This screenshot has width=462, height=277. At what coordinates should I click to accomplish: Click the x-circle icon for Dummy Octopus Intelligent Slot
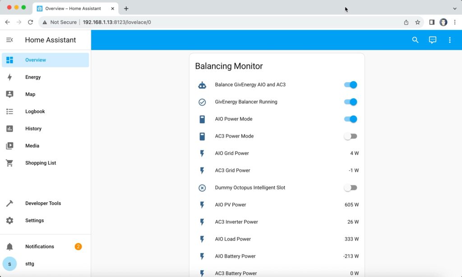click(202, 188)
